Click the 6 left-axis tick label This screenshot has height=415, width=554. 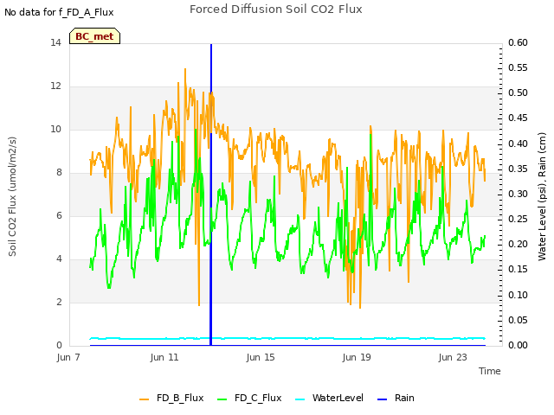coord(59,216)
